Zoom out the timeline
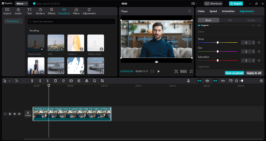The width and height of the screenshot is (266, 141). point(236,81)
